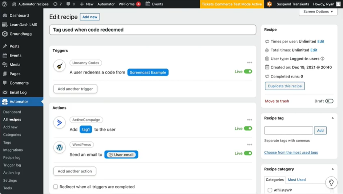Image resolution: width=343 pixels, height=194 pixels.
Task: Open WPForms in the admin bar
Action: coord(129,4)
